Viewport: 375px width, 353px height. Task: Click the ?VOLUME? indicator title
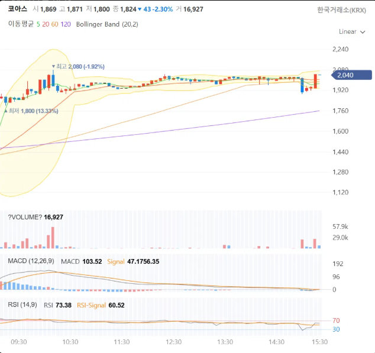[25, 217]
